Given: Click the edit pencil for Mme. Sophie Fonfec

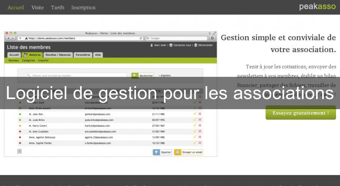Looking at the screenshot, I should 195,143.
